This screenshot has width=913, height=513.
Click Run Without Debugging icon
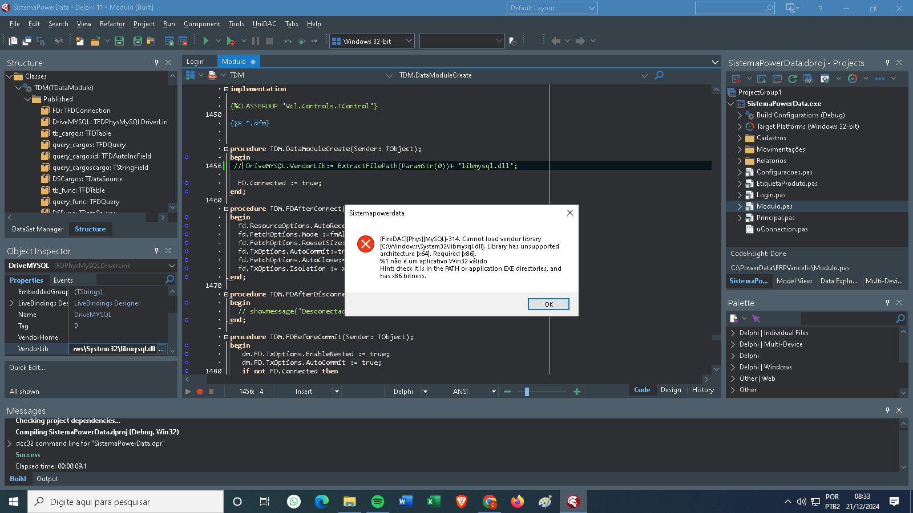pyautogui.click(x=231, y=40)
